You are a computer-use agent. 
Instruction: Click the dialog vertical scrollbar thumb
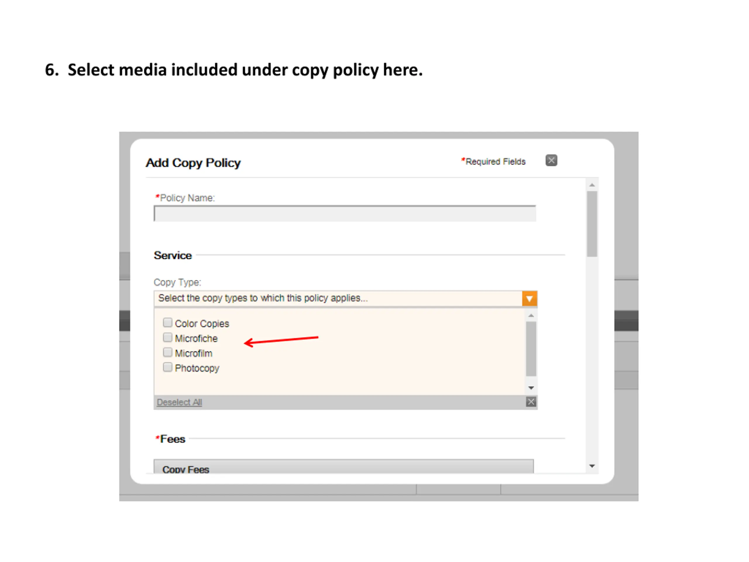[x=592, y=224]
